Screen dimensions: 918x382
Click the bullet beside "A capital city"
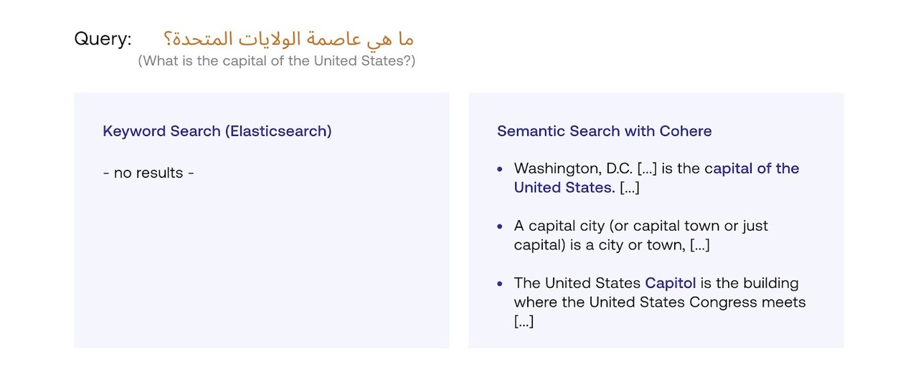click(500, 226)
